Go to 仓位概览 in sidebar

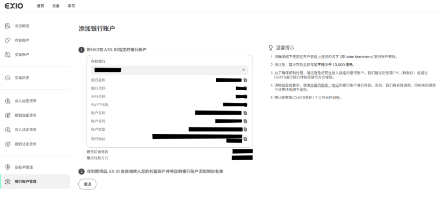tap(22, 26)
